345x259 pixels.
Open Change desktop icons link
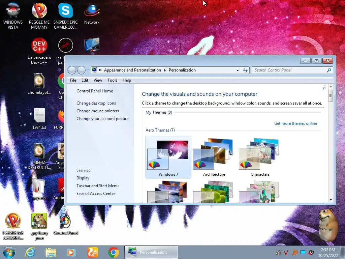pyautogui.click(x=96, y=103)
